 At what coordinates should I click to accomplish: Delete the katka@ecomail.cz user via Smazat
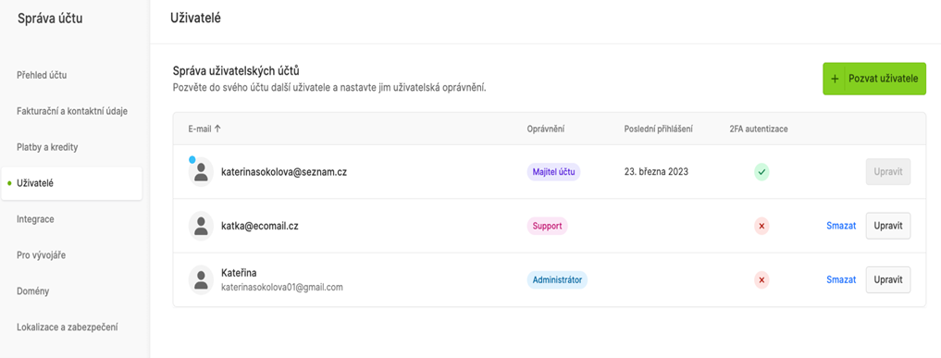(x=841, y=226)
